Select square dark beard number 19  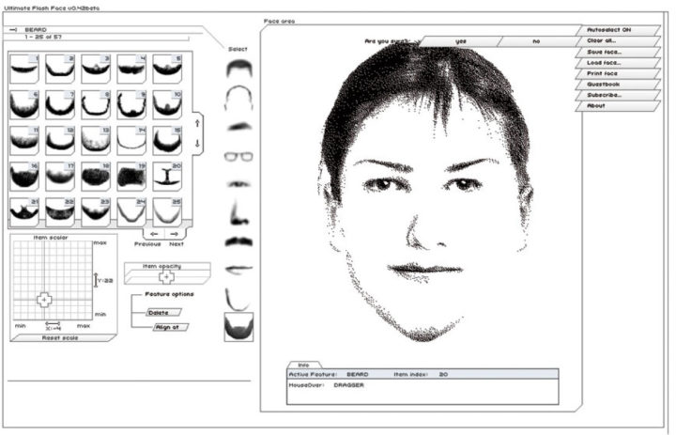(x=131, y=176)
